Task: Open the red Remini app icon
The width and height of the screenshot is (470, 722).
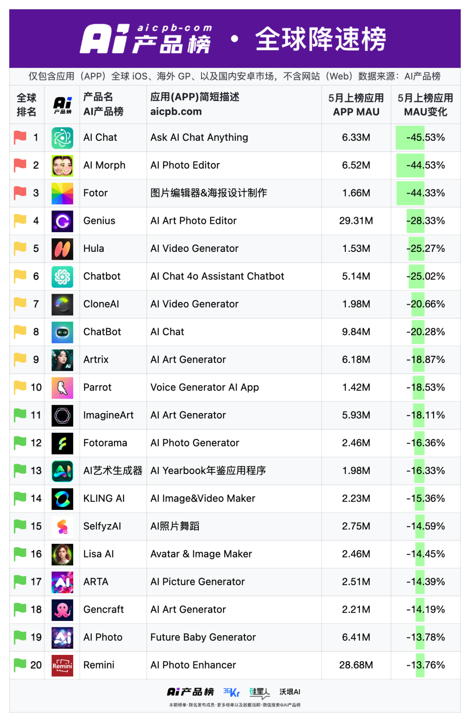Action: [x=62, y=665]
